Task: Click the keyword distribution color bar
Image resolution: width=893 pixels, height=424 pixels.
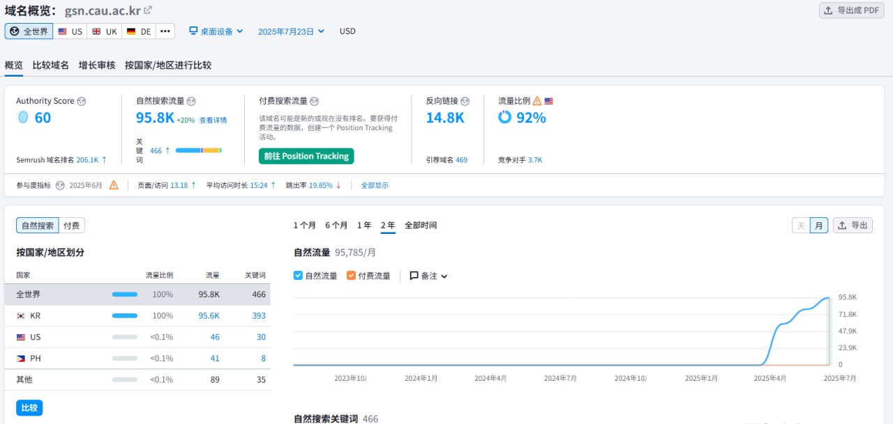Action: click(198, 150)
